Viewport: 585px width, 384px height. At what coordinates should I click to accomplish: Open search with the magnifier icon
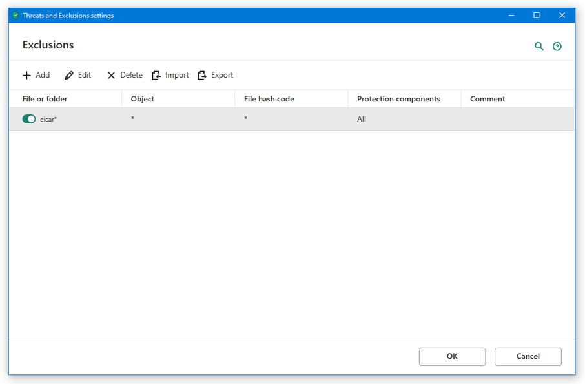[x=539, y=47]
